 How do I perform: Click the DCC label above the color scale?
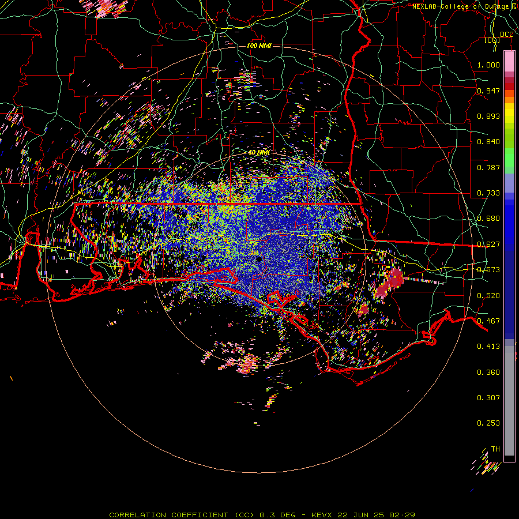pyautogui.click(x=506, y=35)
